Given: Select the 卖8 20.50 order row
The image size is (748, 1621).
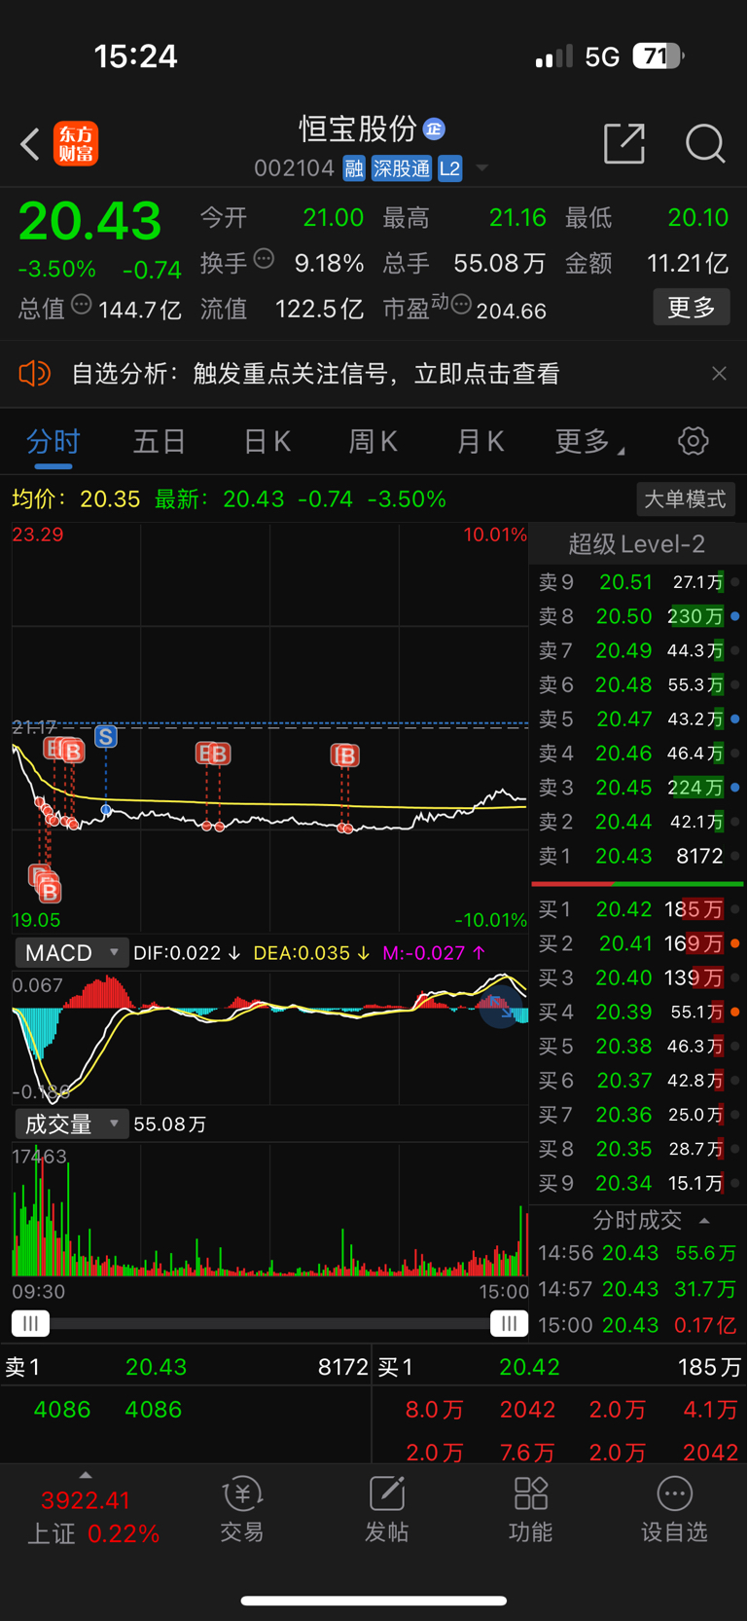Looking at the screenshot, I should tap(638, 616).
